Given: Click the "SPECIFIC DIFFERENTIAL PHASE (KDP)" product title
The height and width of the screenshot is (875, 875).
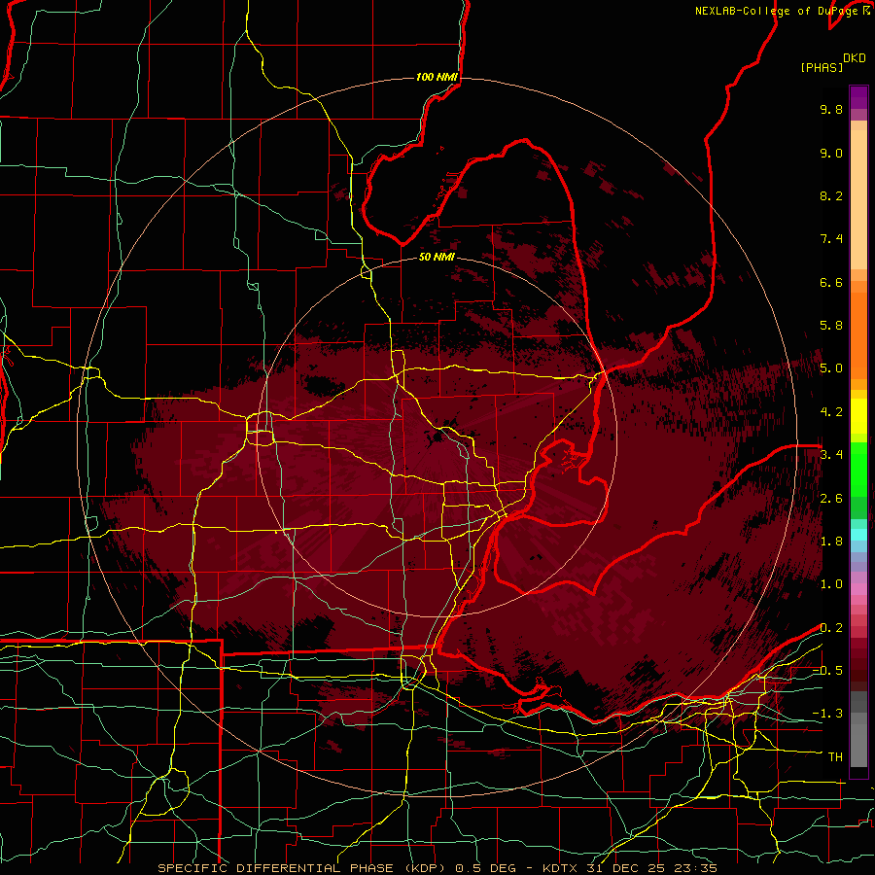Looking at the screenshot, I should 303,868.
